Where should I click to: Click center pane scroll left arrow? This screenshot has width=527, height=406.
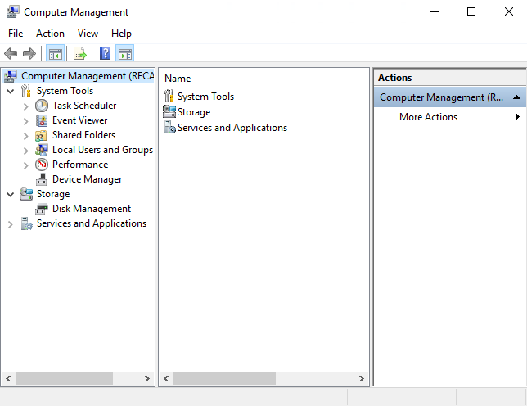point(166,378)
